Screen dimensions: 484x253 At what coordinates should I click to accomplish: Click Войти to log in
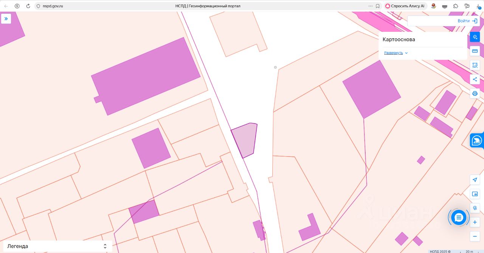[467, 21]
